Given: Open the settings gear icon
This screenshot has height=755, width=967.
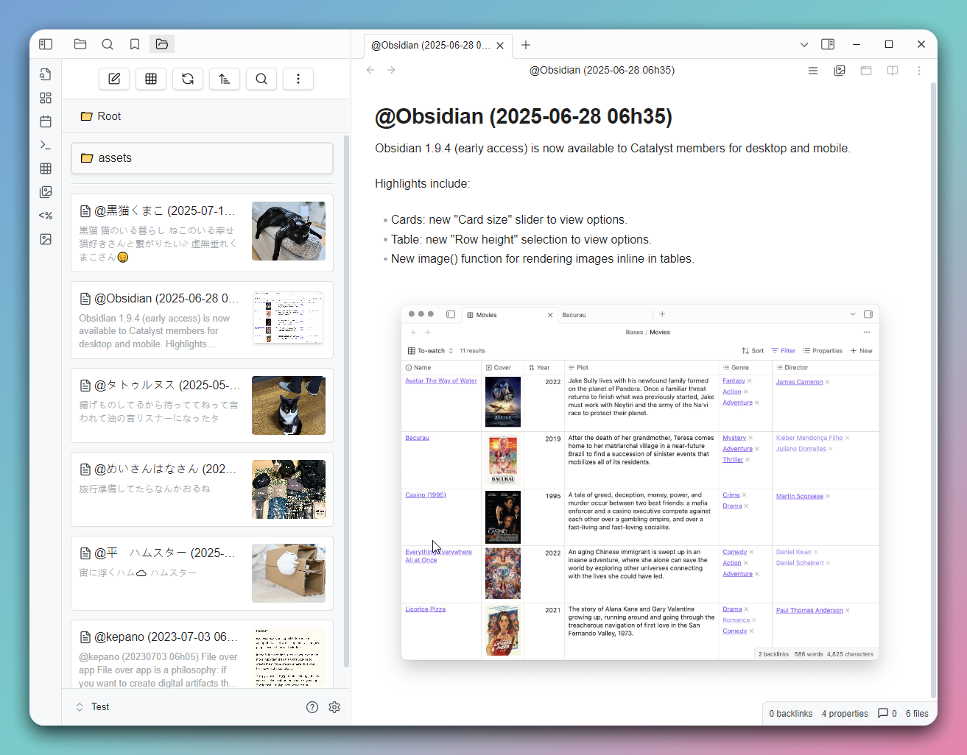Looking at the screenshot, I should [x=334, y=707].
